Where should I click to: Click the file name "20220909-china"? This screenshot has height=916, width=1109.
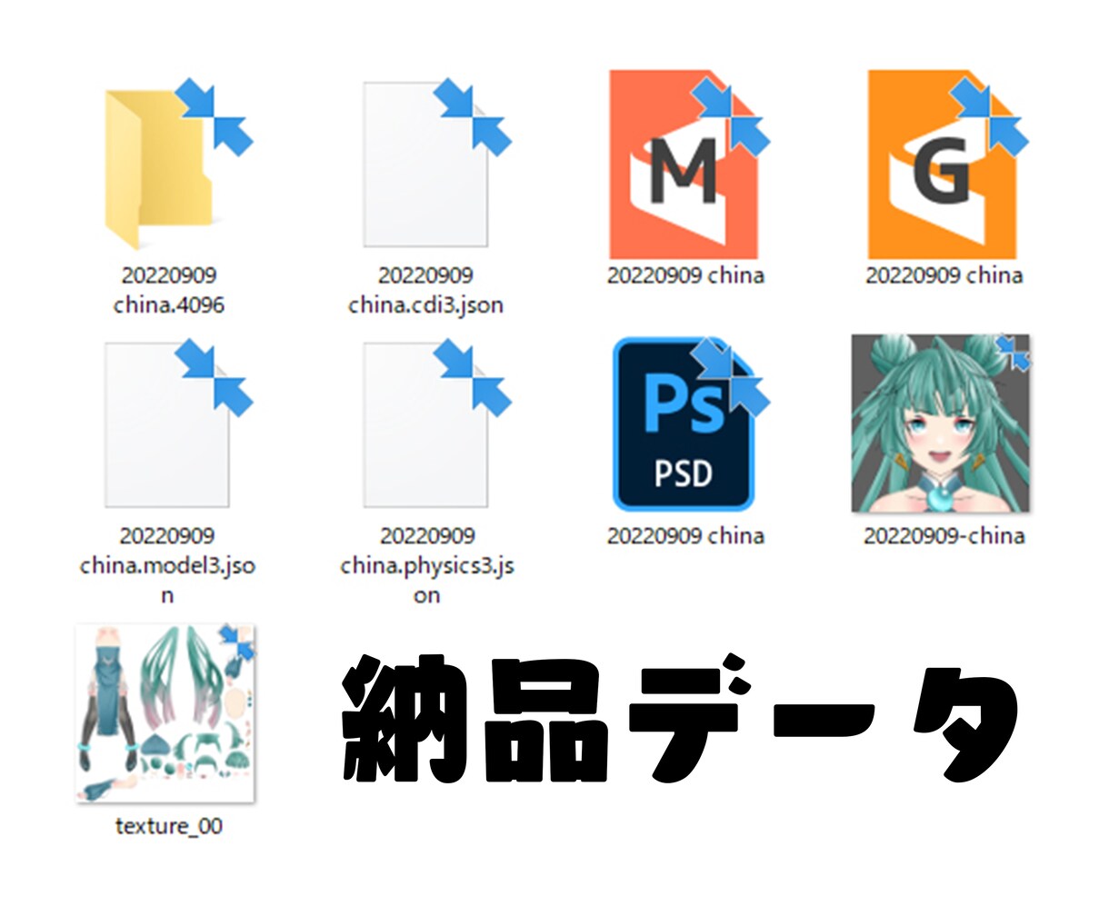(x=944, y=536)
